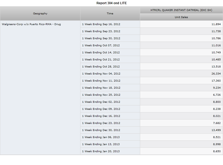Select the '1 Week Ending Dec 16, 2012' row
Viewport: 223px width, 165px height.
click(110, 116)
